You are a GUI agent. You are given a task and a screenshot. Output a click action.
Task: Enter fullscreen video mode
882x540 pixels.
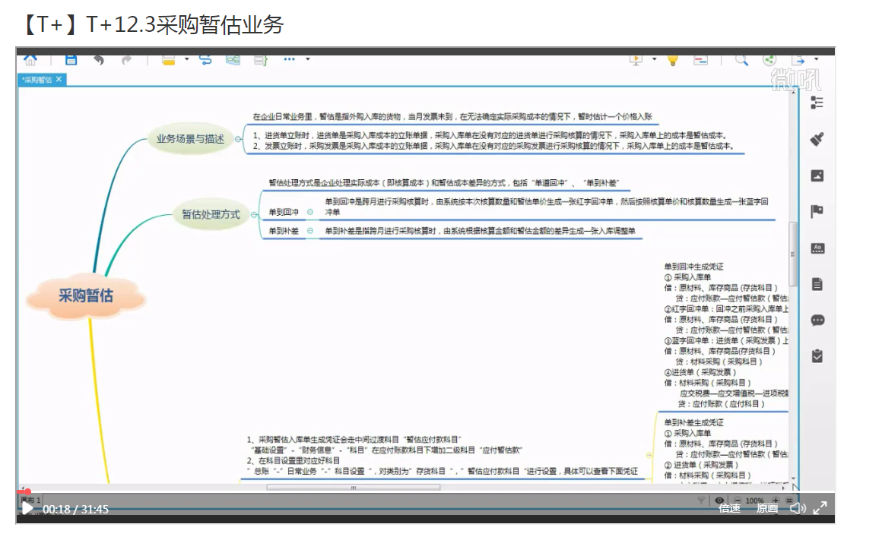820,508
